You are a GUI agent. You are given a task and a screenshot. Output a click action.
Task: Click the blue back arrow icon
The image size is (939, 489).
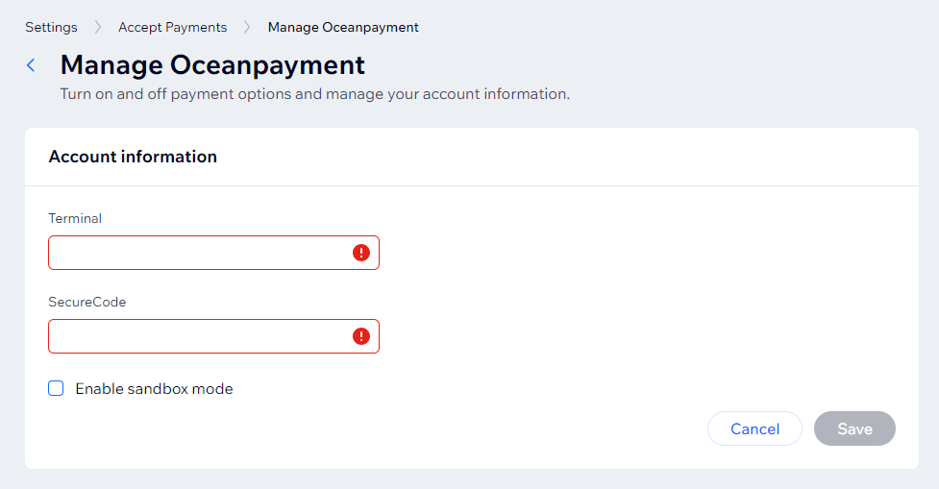tap(31, 65)
